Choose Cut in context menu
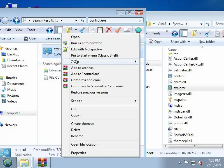 [101, 109]
